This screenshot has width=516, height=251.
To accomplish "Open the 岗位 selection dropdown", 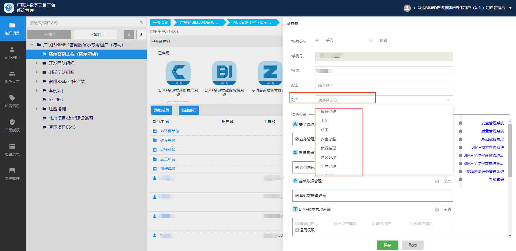I will pyautogui.click(x=384, y=100).
